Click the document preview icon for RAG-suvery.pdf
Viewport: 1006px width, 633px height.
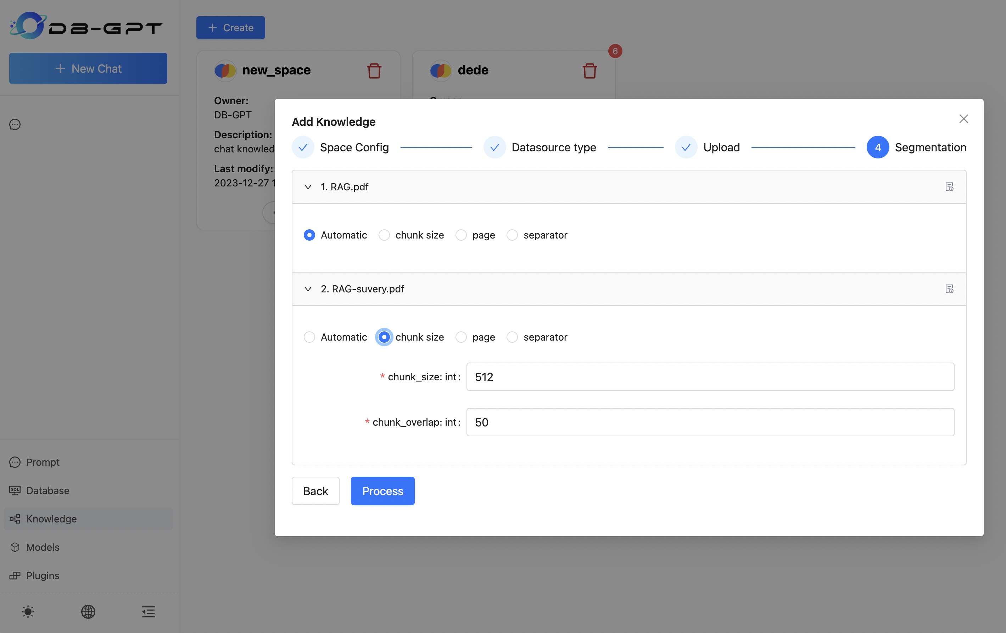tap(949, 289)
